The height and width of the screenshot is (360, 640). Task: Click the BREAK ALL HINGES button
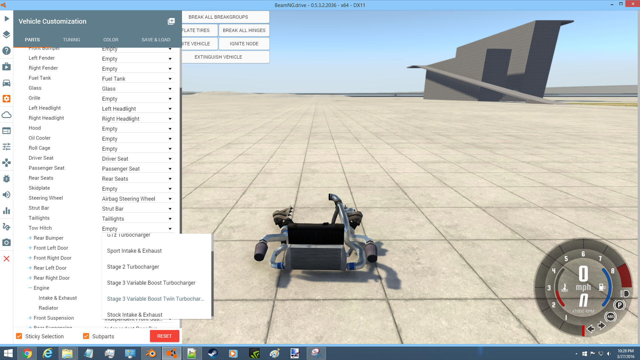click(x=244, y=30)
